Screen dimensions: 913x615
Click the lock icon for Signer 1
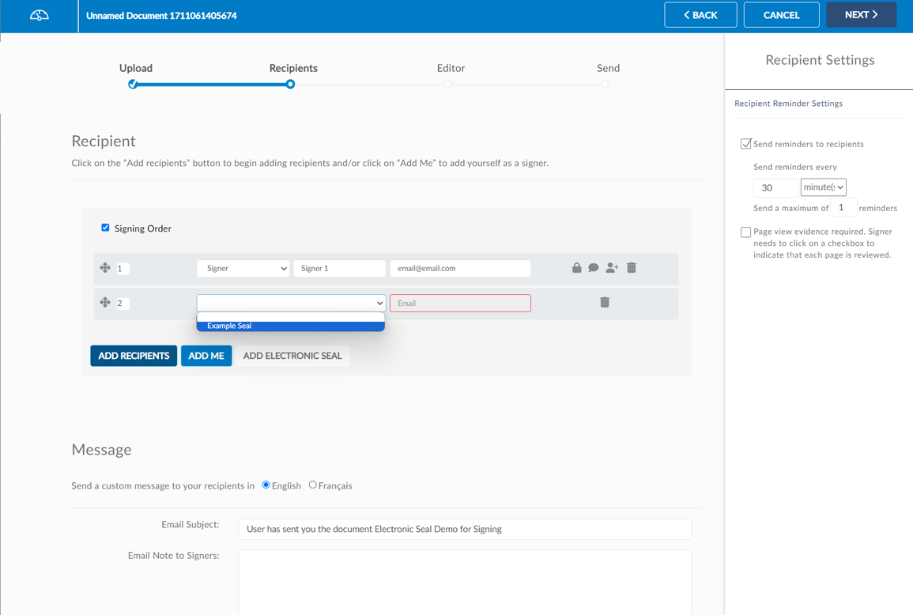pos(576,268)
